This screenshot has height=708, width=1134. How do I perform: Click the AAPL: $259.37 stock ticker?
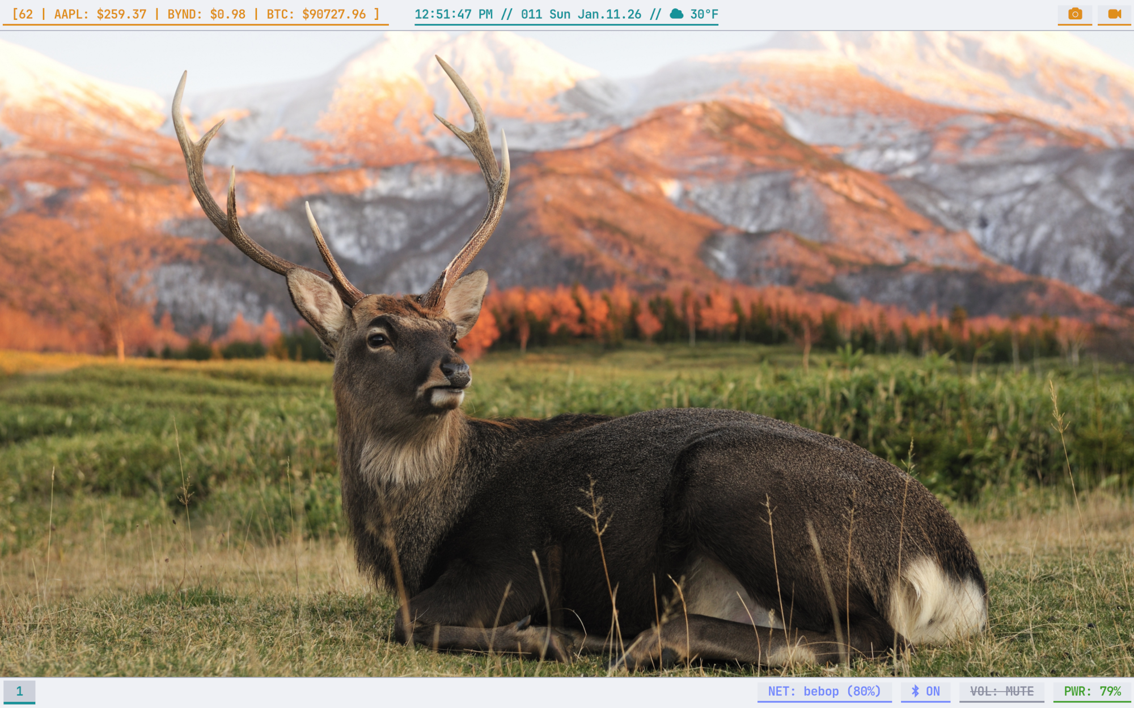(100, 14)
